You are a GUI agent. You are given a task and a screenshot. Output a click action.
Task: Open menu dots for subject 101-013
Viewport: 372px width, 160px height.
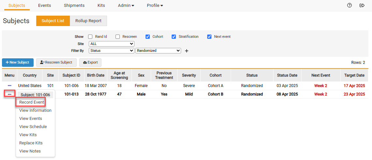tap(9, 94)
